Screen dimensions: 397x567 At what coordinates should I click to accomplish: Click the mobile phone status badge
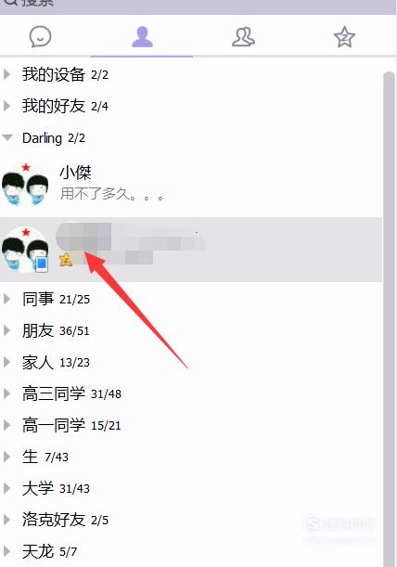tap(42, 264)
